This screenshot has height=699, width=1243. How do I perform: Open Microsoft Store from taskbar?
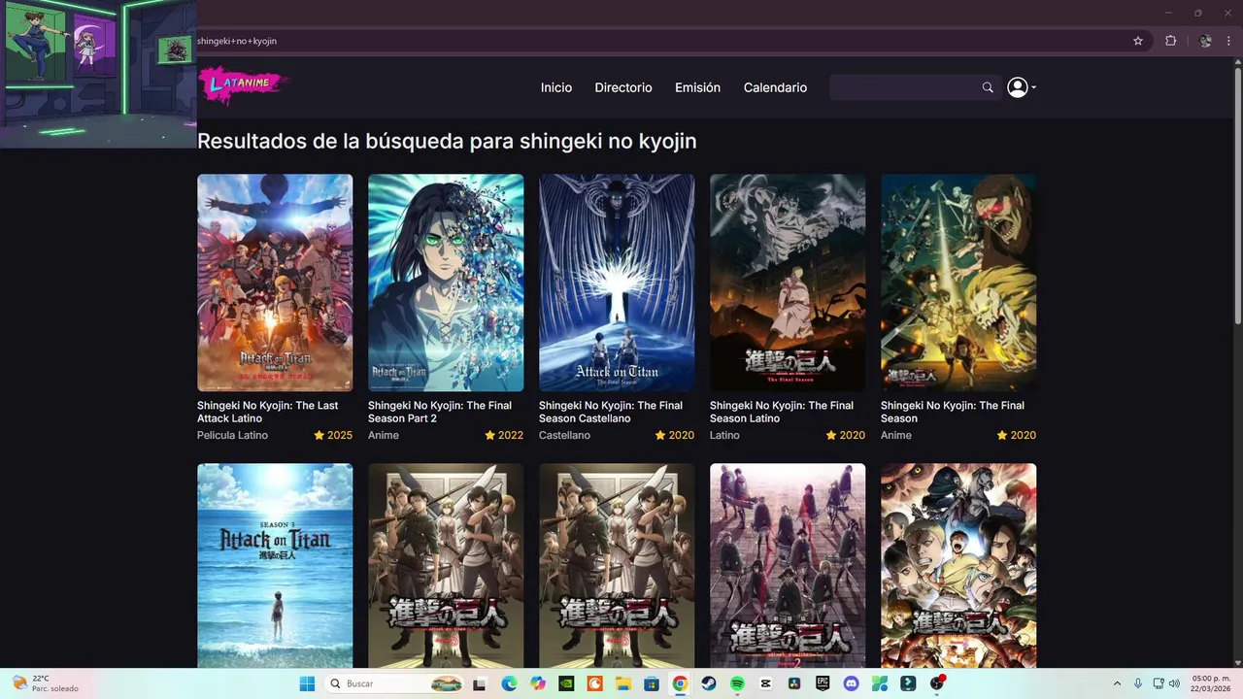click(x=652, y=683)
